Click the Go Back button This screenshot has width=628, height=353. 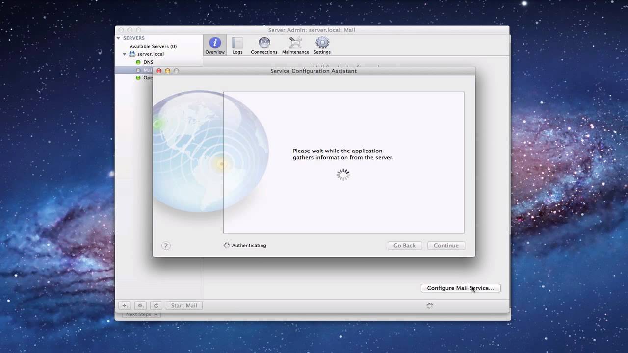point(404,245)
